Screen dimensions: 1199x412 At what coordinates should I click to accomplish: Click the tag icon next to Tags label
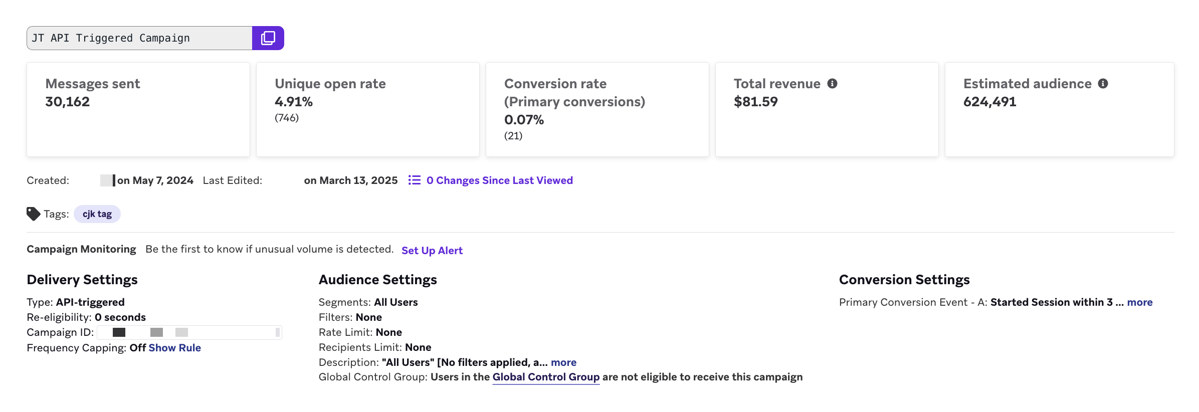click(33, 214)
